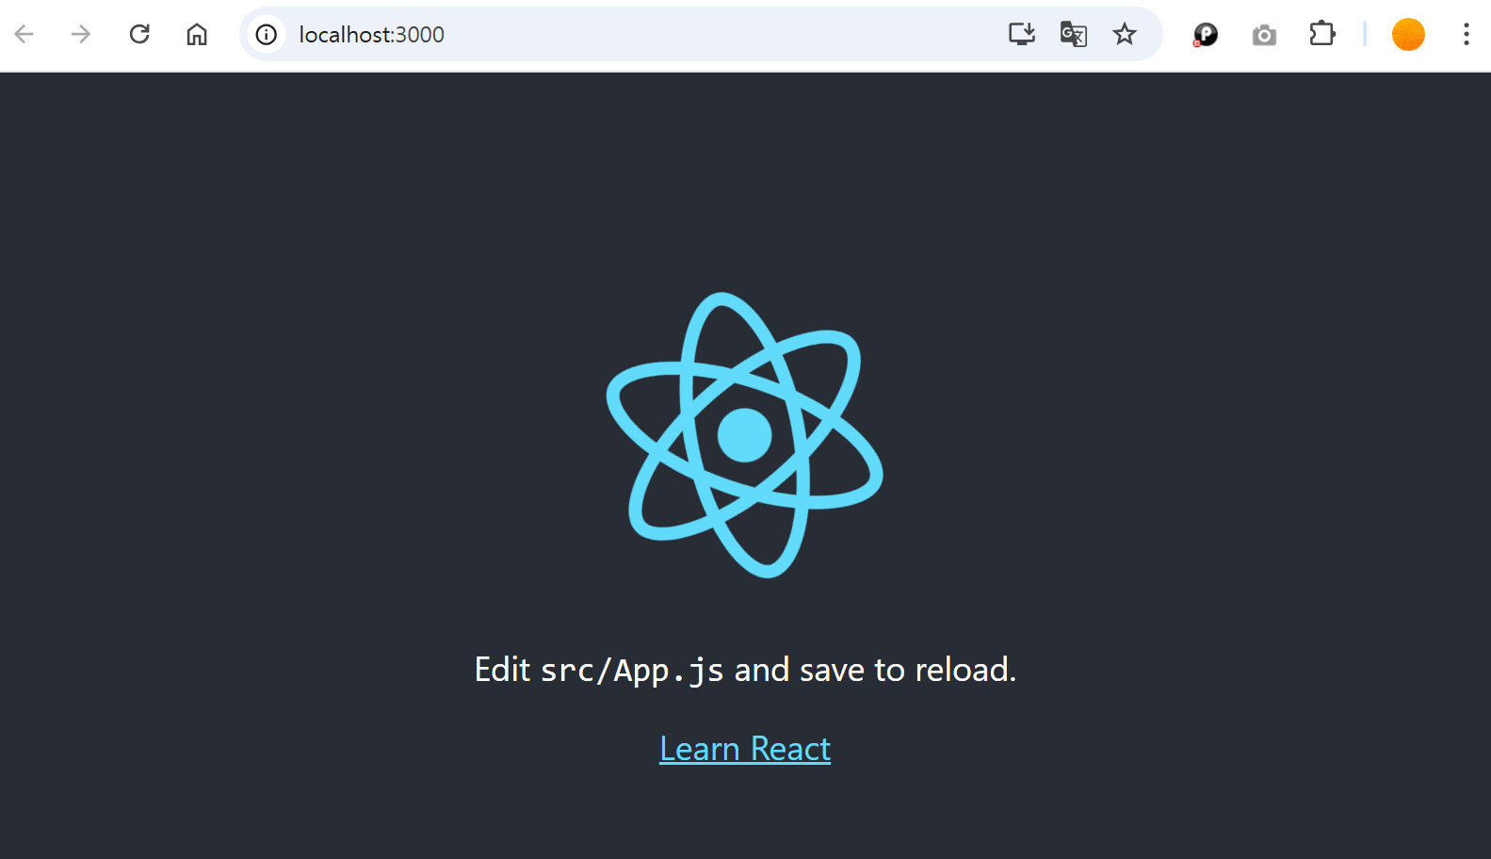Screen dimensions: 1491x859
Task: Open the black P extension icon
Action: 1206,35
